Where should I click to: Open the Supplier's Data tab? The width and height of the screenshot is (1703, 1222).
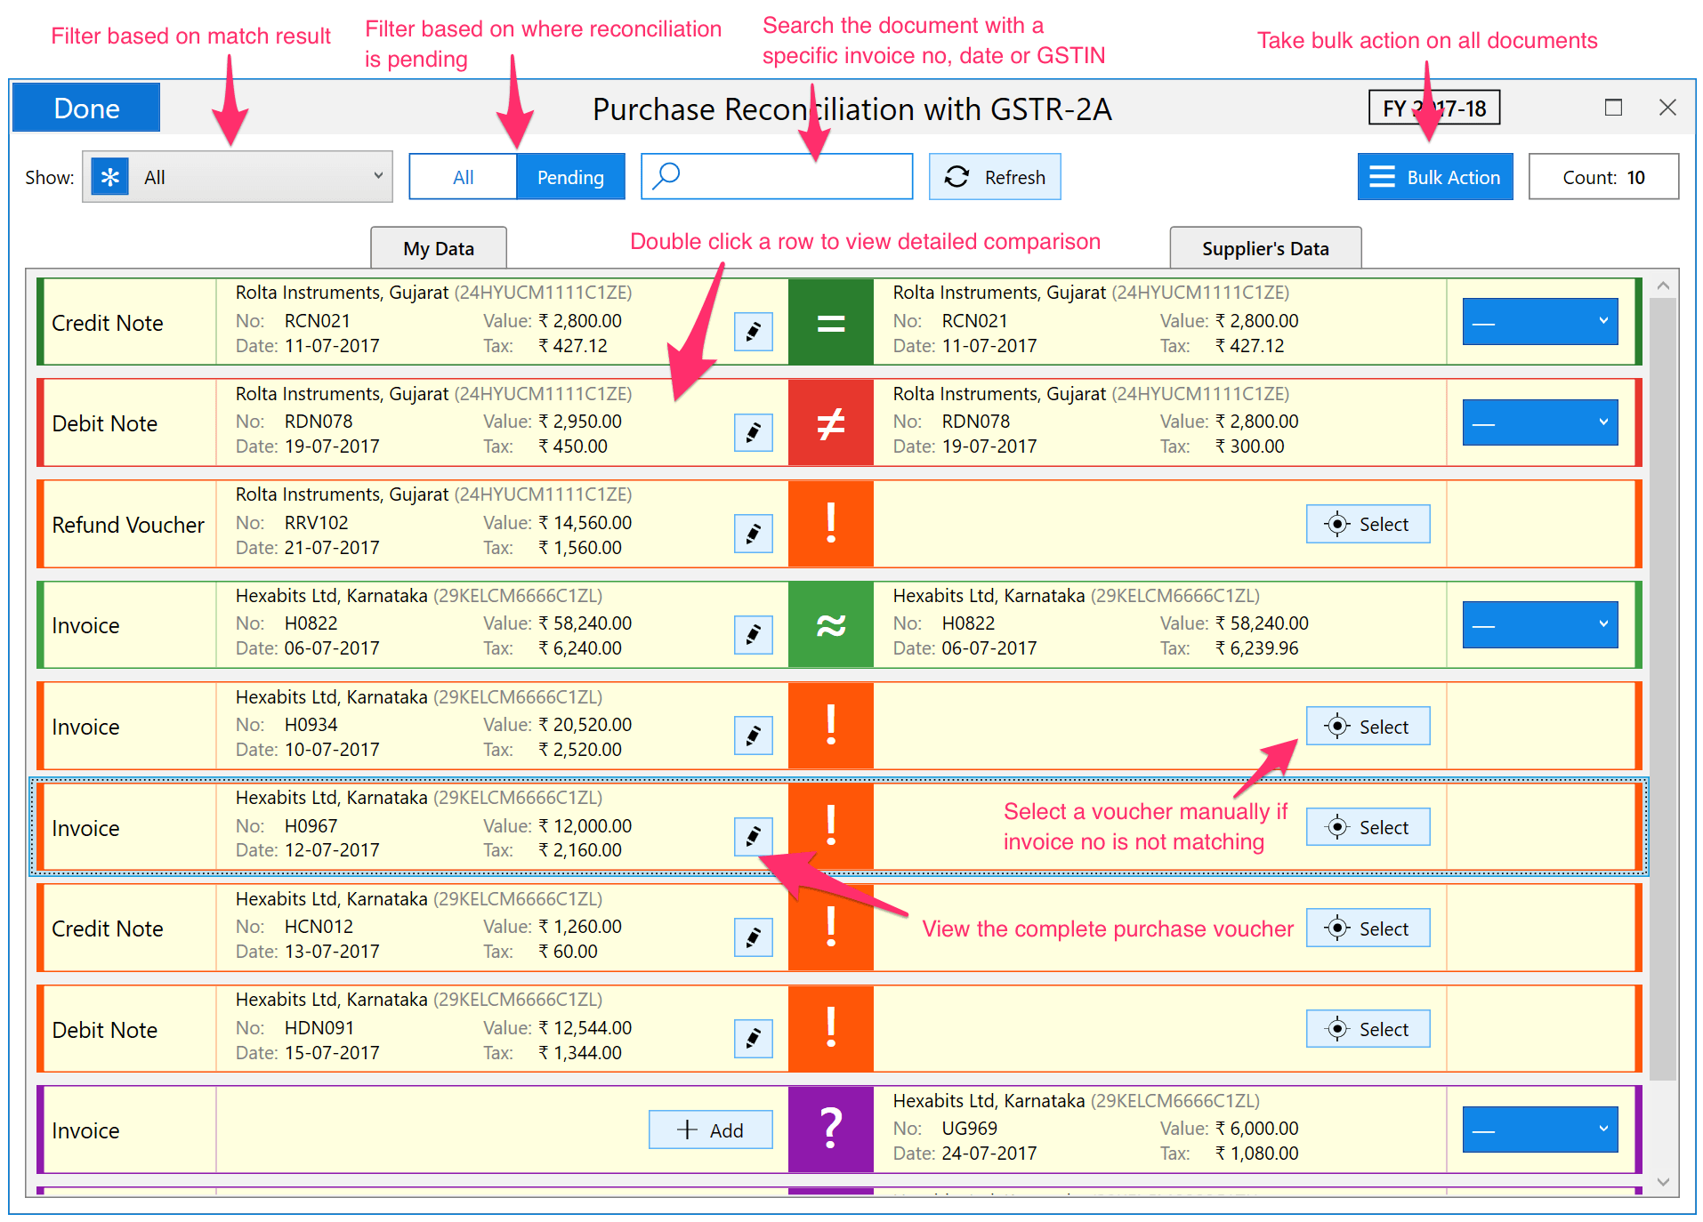coord(1264,248)
